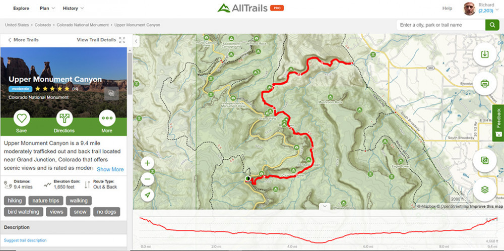The image size is (504, 251).
Task: Open the History dropdown menu
Action: [x=73, y=9]
